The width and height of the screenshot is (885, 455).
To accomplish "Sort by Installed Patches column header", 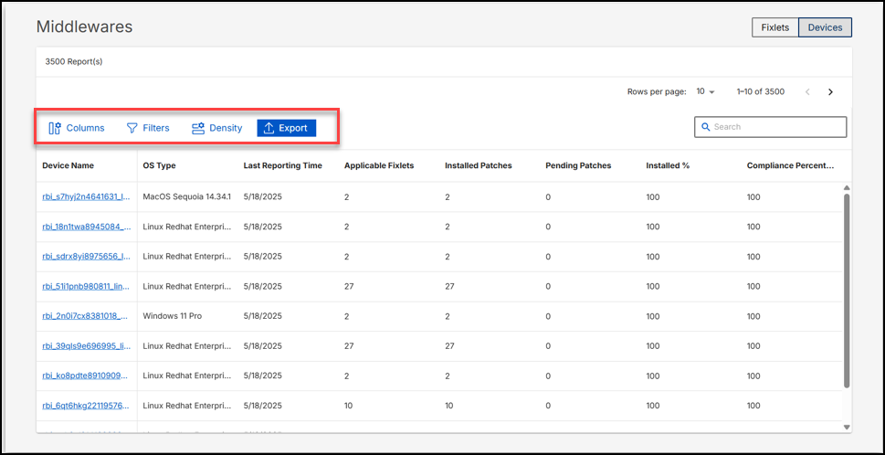I will tap(479, 166).
